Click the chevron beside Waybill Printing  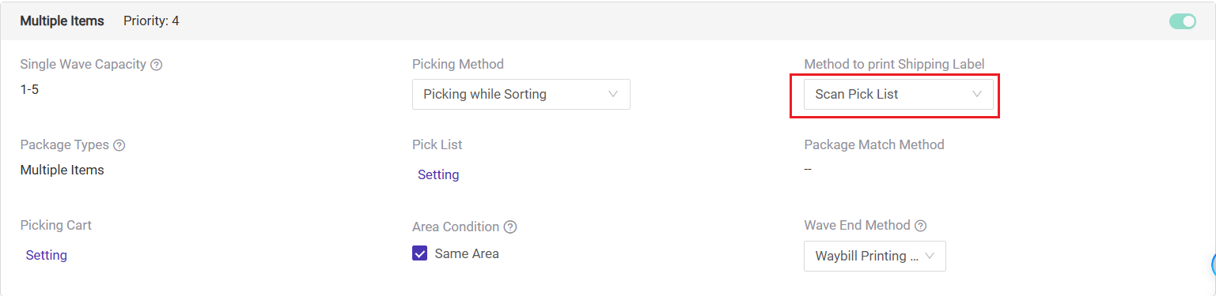[929, 256]
